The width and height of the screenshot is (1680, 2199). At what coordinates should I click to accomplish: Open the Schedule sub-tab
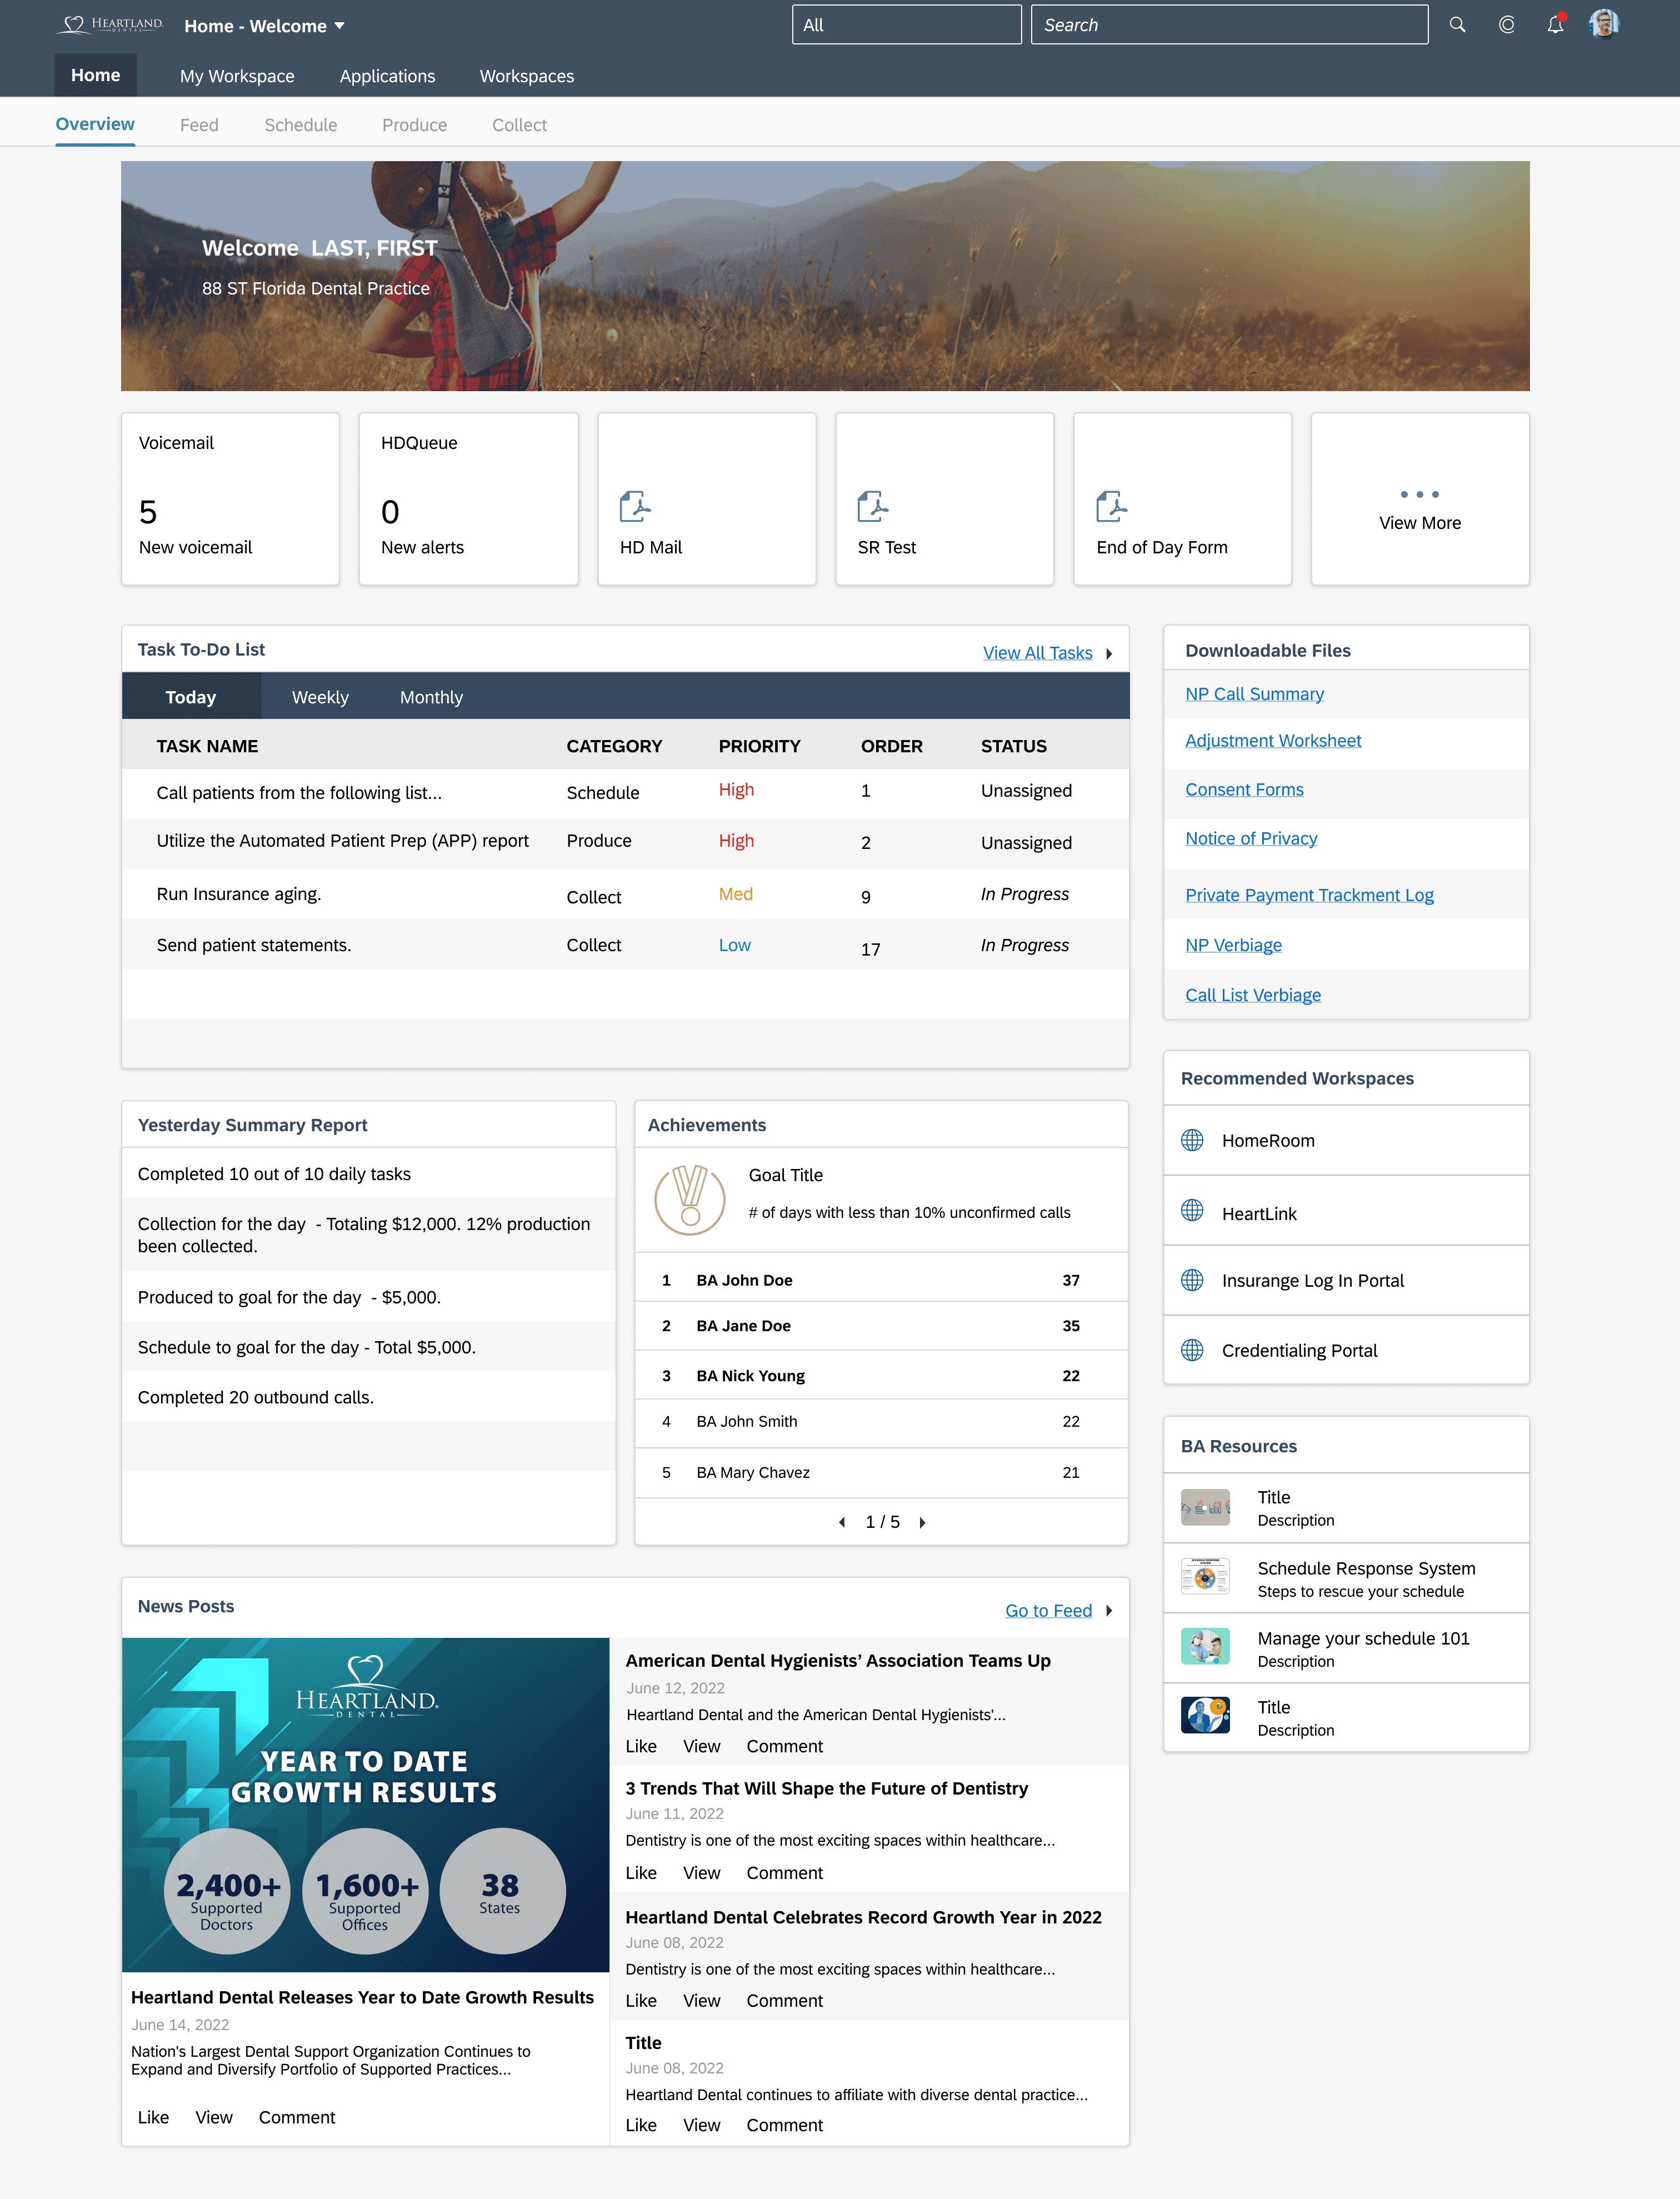click(300, 125)
